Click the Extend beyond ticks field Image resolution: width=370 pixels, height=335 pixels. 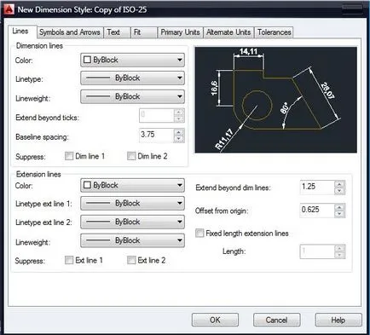156,115
